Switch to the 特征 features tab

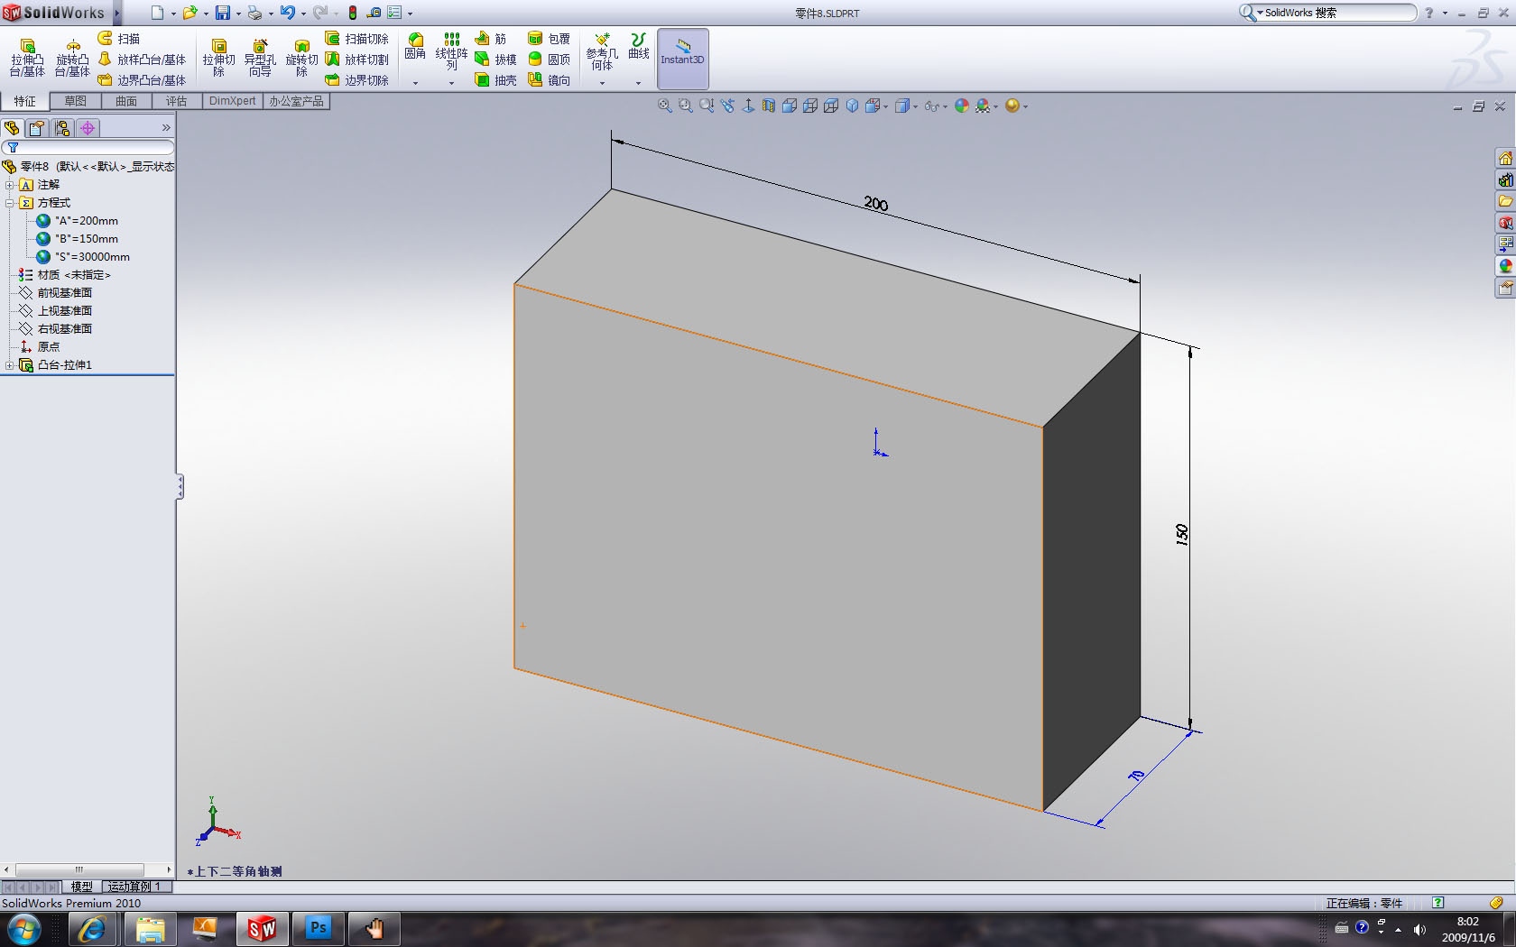pyautogui.click(x=25, y=101)
